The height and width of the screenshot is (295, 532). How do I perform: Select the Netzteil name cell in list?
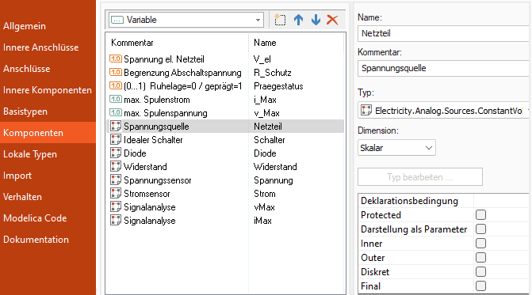[268, 127]
